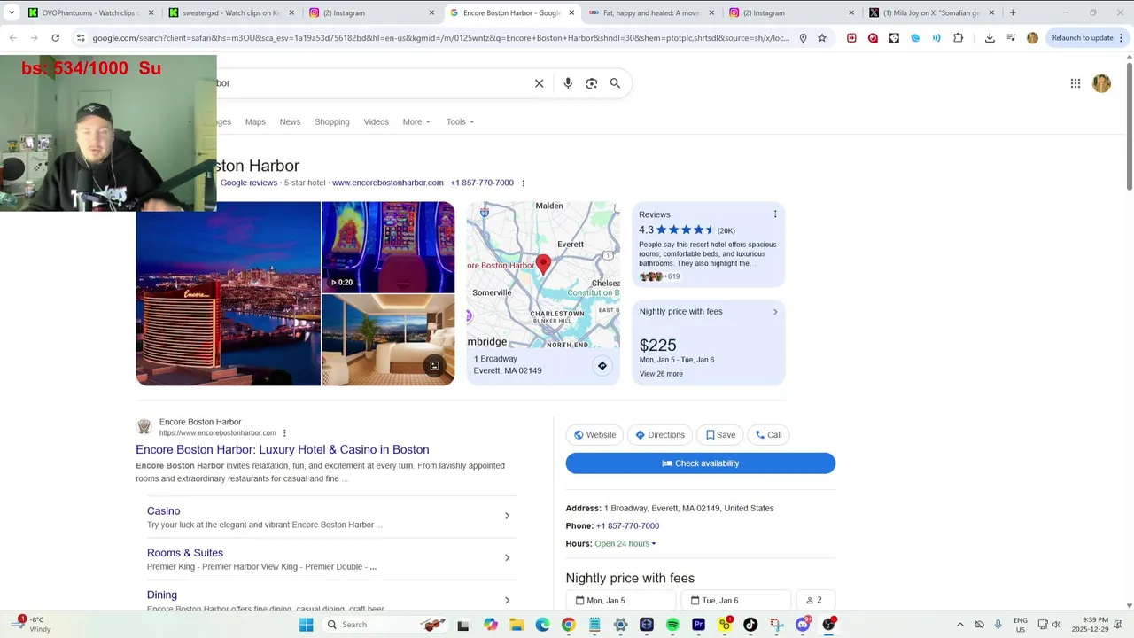Image resolution: width=1134 pixels, height=638 pixels.
Task: Open the Mon, Jan 5 check-in date picker
Action: pos(621,600)
